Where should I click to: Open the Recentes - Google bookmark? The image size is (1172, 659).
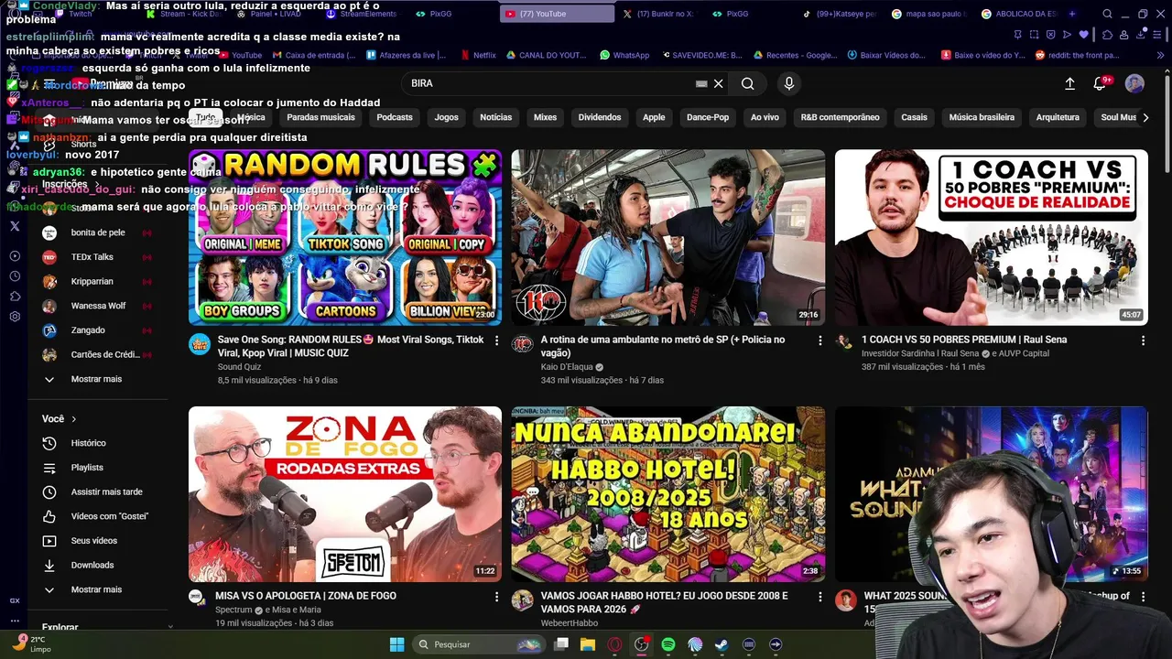click(x=796, y=55)
